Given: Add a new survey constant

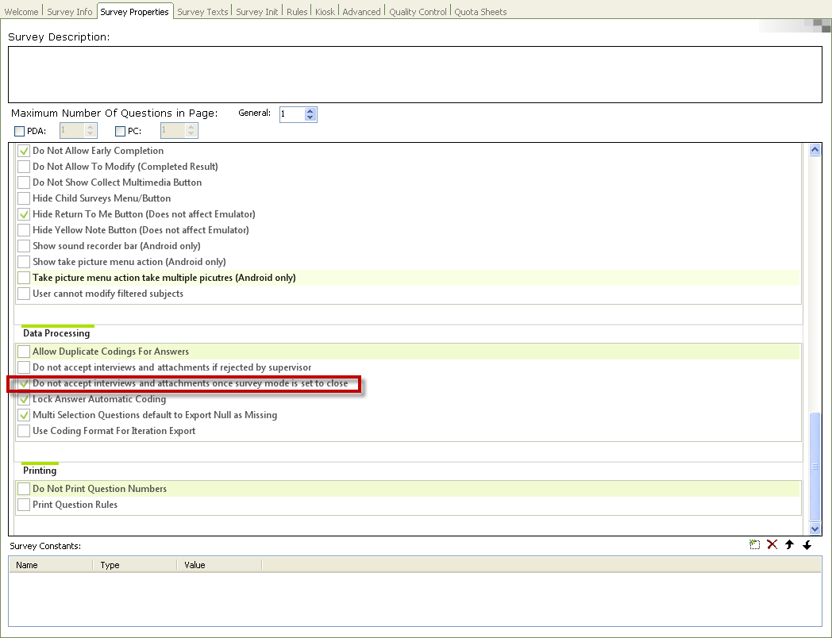Looking at the screenshot, I should pos(754,544).
